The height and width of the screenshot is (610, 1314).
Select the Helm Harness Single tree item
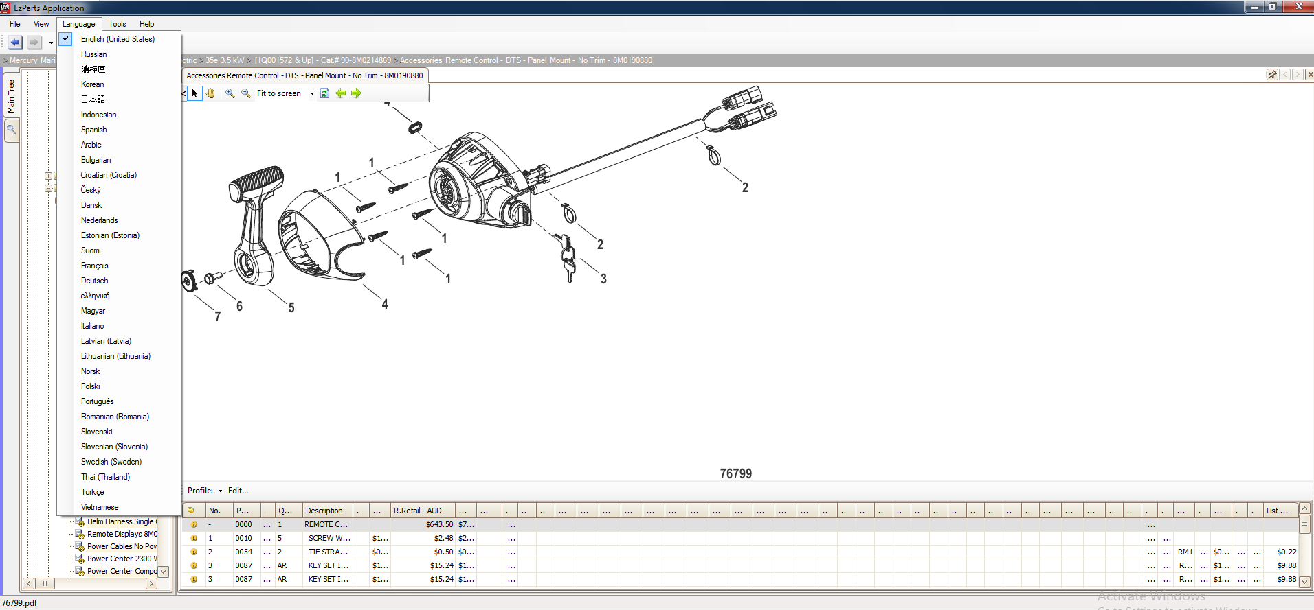[x=122, y=521]
